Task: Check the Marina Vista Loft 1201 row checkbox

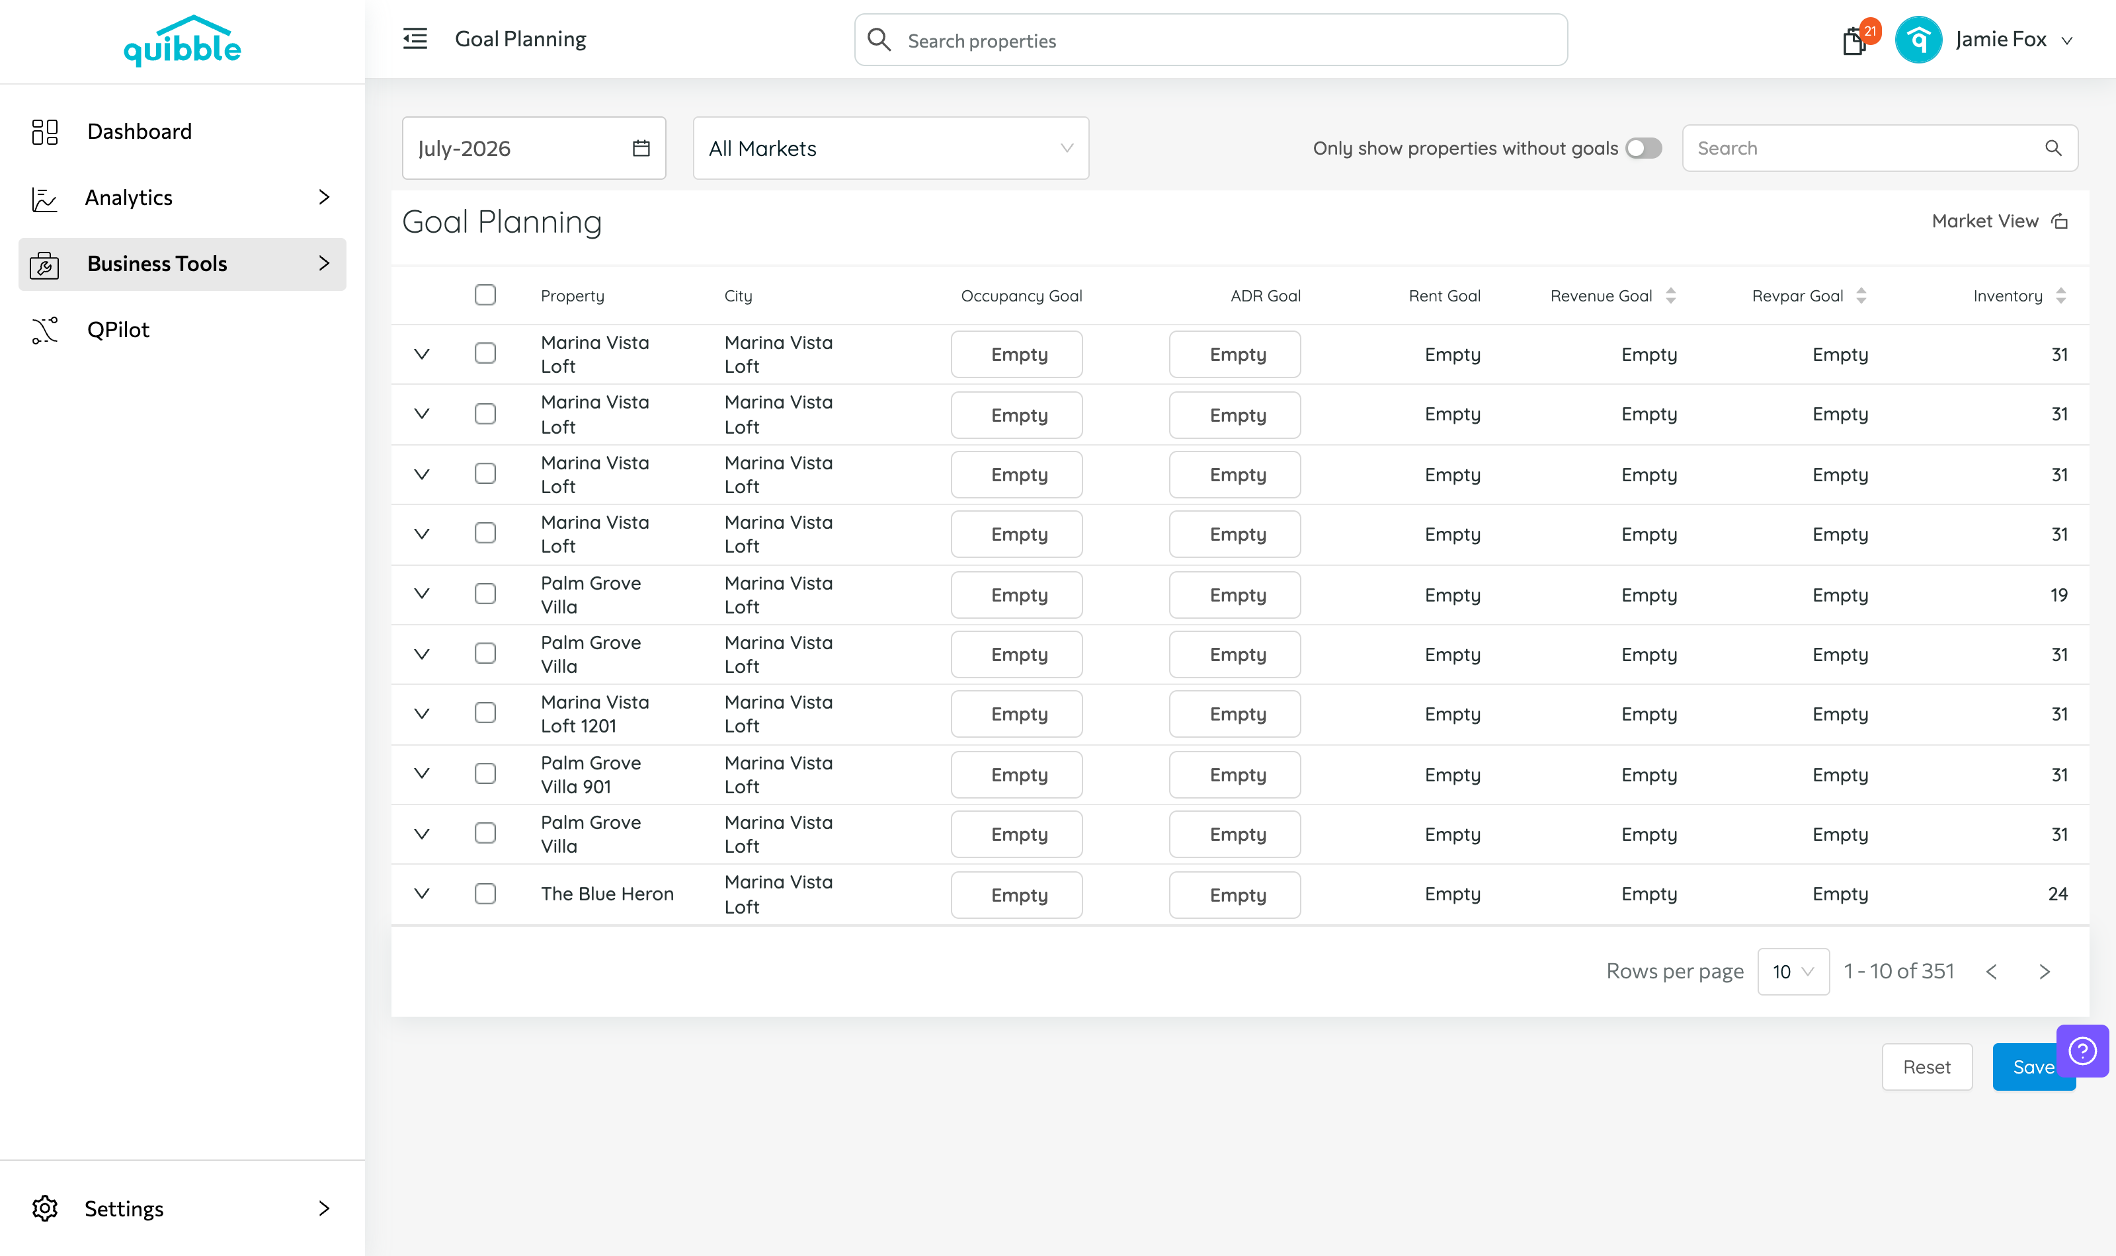Action: [x=485, y=713]
